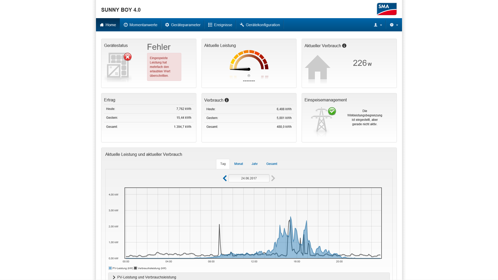
Task: Click info icon beside Aktueller Verbrauch
Action: point(344,46)
